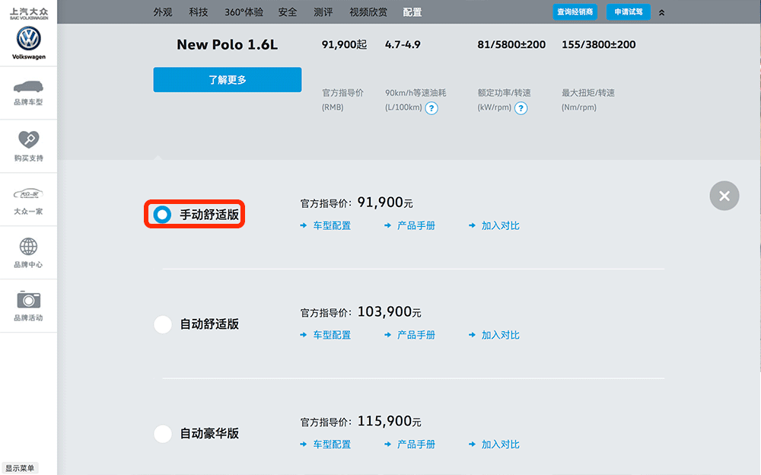Switch to the 配置 tab
The width and height of the screenshot is (761, 475).
(x=412, y=12)
